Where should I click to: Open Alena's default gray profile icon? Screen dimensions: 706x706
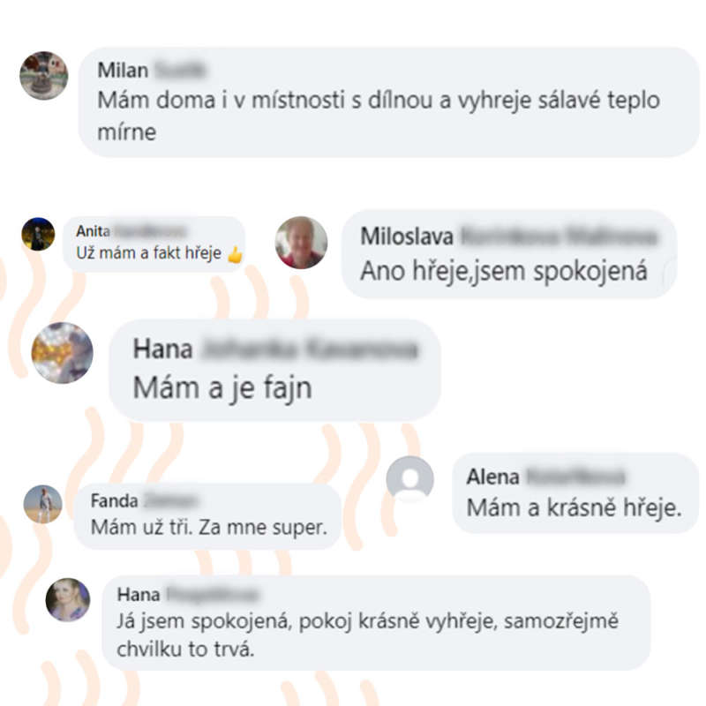coord(409,479)
